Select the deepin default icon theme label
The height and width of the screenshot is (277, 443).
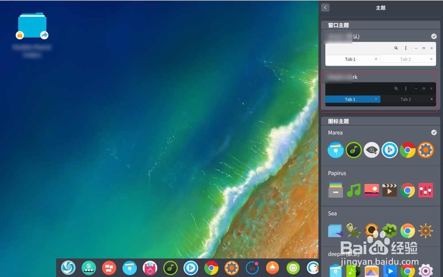click(x=344, y=254)
